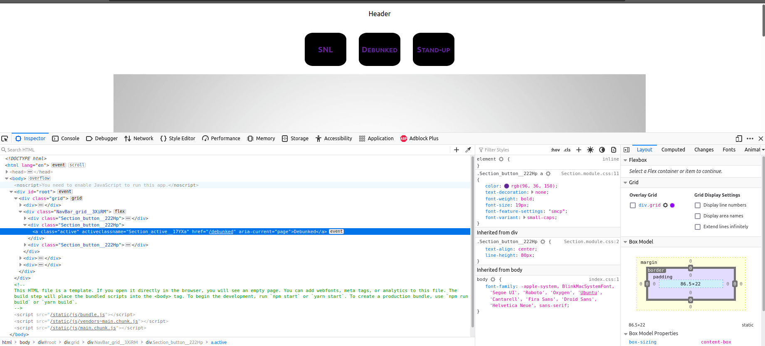This screenshot has width=765, height=346.
Task: Switch to the Inspector tab
Action: (x=30, y=139)
